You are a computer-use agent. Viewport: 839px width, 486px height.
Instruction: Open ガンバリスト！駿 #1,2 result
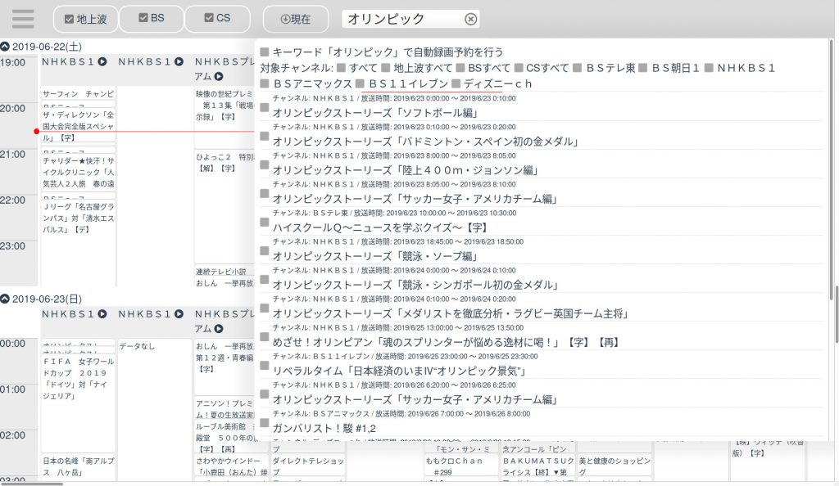pyautogui.click(x=324, y=429)
